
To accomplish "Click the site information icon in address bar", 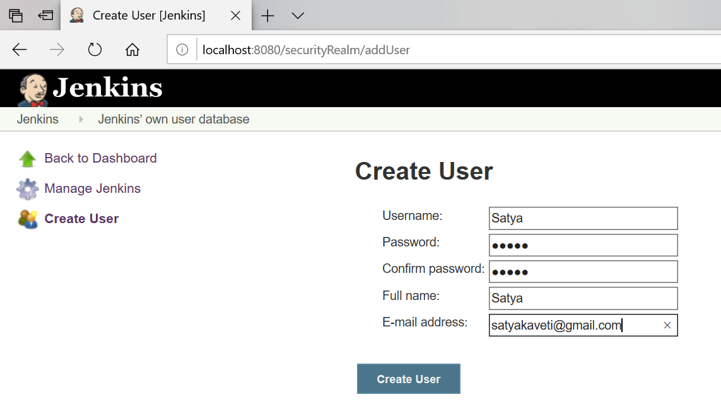I will [182, 50].
